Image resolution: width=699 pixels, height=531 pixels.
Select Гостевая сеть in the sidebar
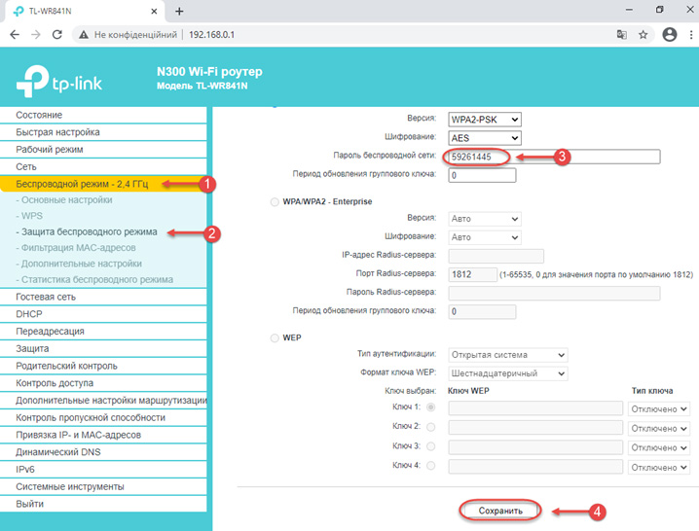coord(46,297)
